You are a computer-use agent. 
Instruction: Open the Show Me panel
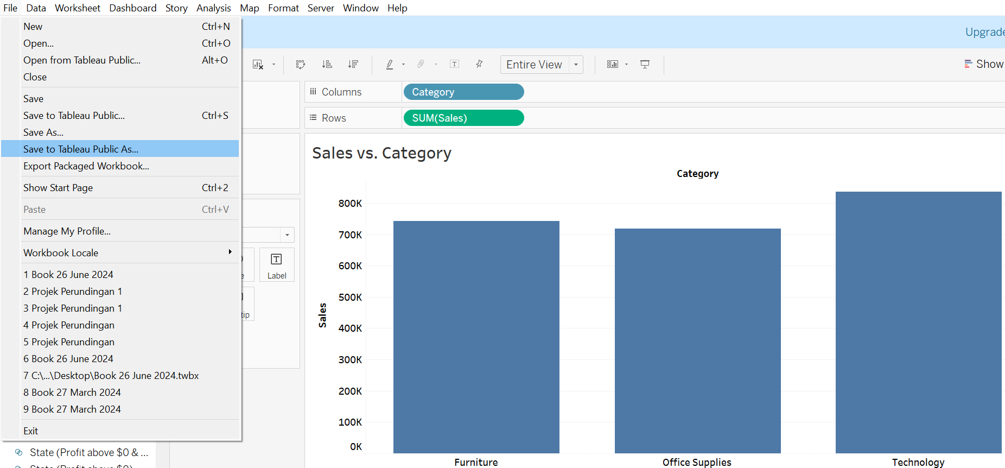click(984, 64)
